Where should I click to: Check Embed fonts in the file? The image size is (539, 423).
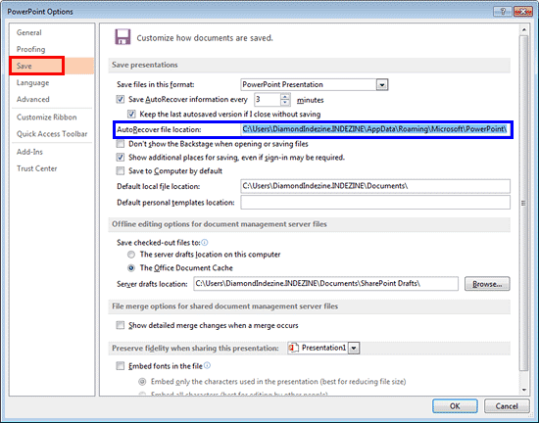point(120,365)
